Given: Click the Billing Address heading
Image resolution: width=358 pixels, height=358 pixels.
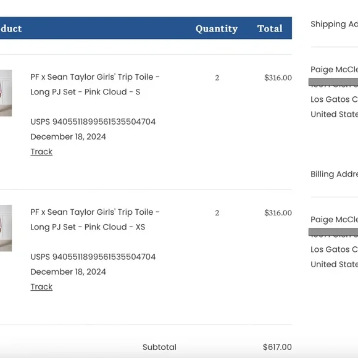Looking at the screenshot, I should click(x=335, y=174).
